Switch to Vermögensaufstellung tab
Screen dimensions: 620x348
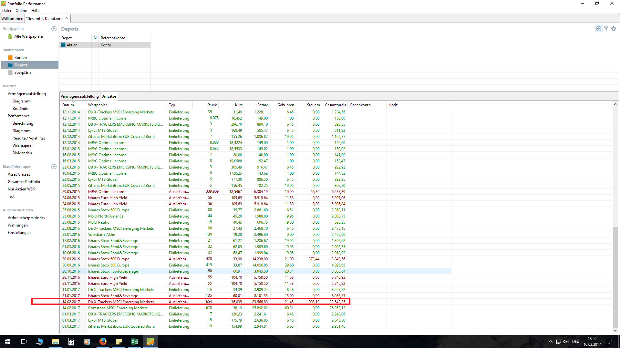[x=79, y=96]
